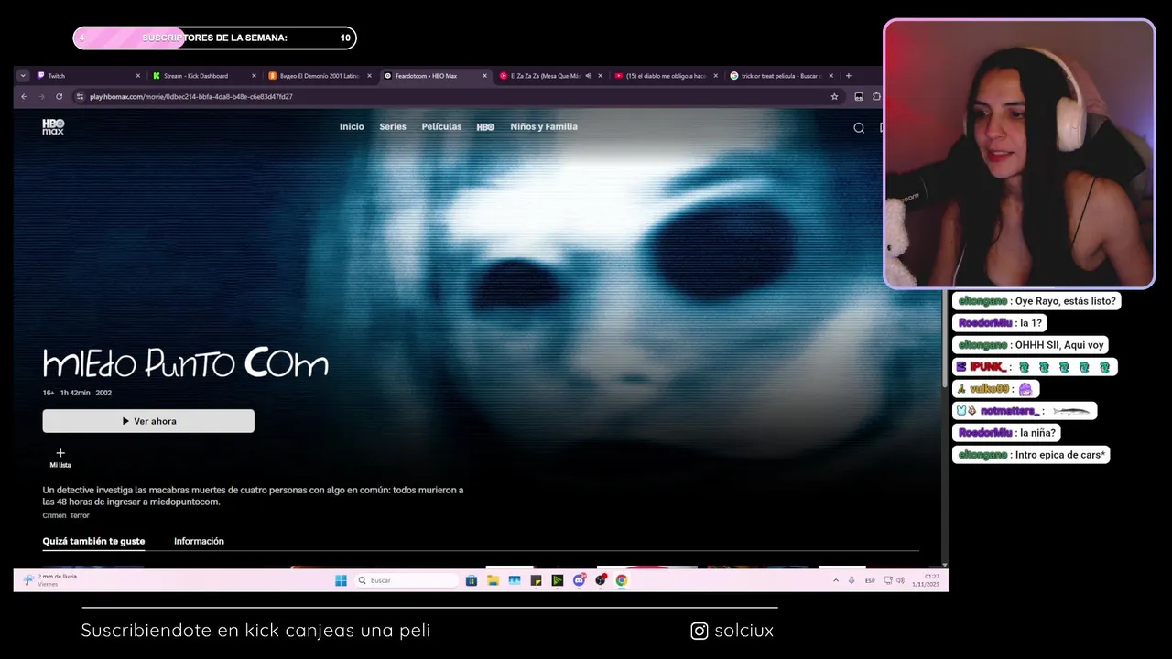The width and height of the screenshot is (1172, 659).
Task: Open the weather widget showing lluvia
Action: (49, 580)
